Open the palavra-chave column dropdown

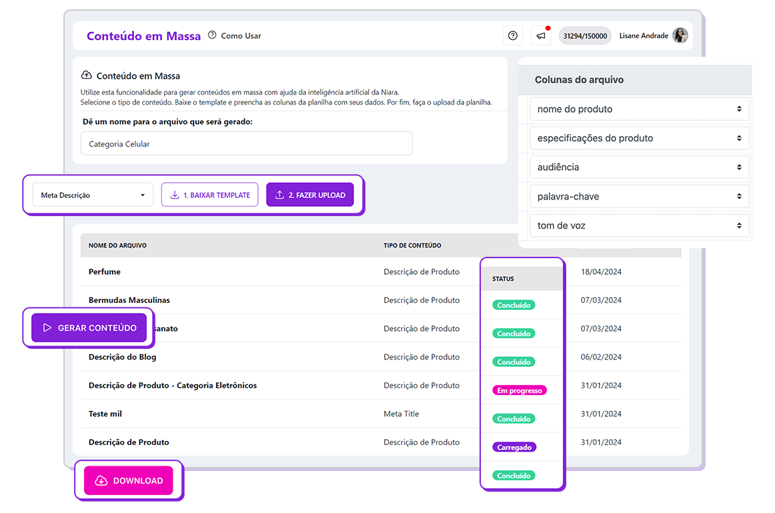pyautogui.click(x=639, y=197)
